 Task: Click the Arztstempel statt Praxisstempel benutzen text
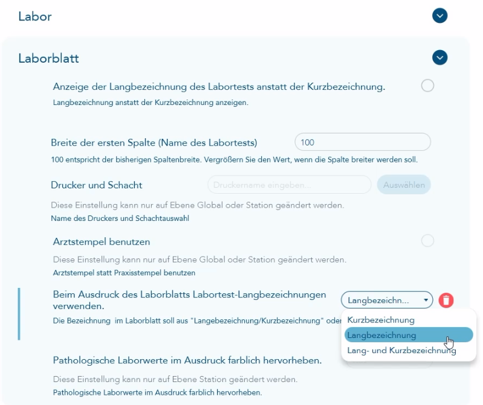[124, 273]
